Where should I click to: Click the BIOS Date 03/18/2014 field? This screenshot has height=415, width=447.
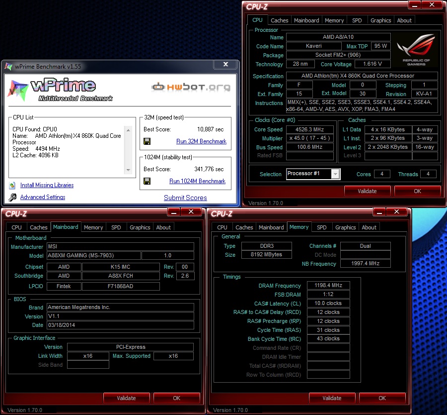click(120, 325)
